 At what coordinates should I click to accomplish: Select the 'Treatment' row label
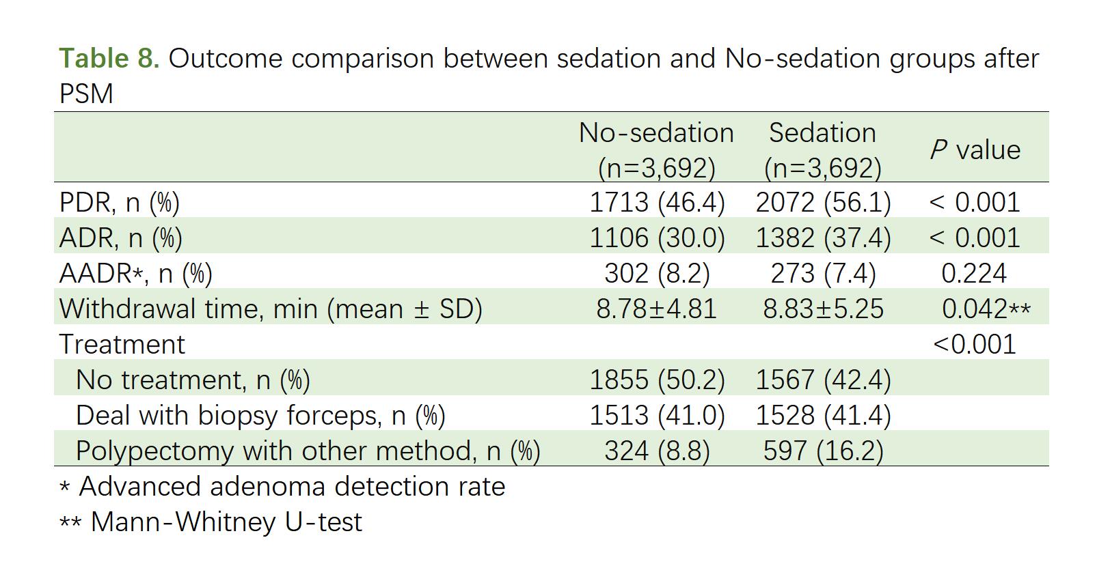[122, 345]
